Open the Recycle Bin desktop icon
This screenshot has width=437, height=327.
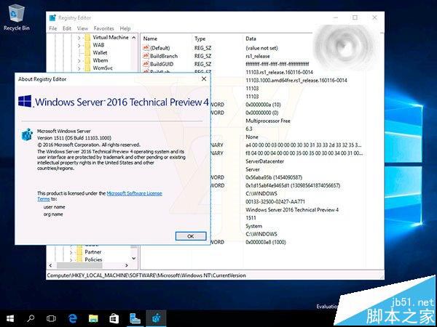[x=17, y=17]
